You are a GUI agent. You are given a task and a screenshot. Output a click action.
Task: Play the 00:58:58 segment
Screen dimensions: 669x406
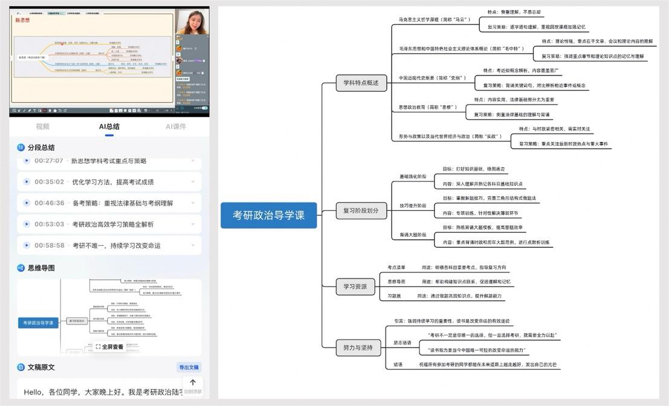click(26, 245)
